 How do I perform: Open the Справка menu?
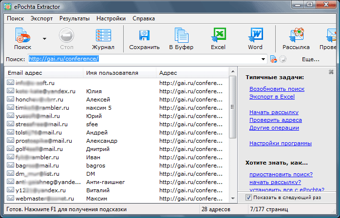click(x=144, y=18)
